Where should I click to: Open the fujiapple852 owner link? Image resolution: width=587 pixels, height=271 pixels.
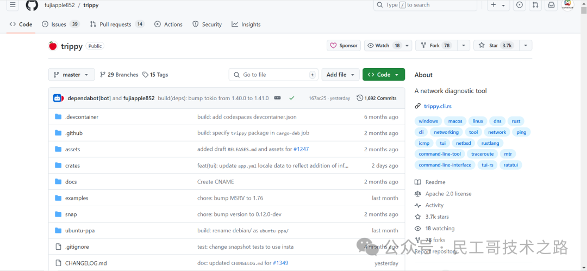tap(59, 5)
